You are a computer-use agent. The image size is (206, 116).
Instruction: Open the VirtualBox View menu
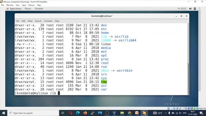pyautogui.click(x=17, y=5)
